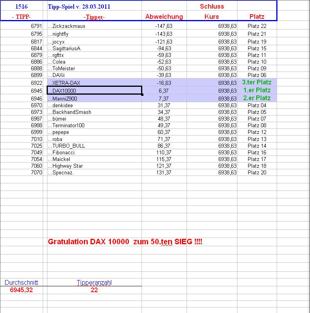Image resolution: width=310 pixels, height=313 pixels.
Task: Select the deviation value 6,37
Action: (164, 91)
